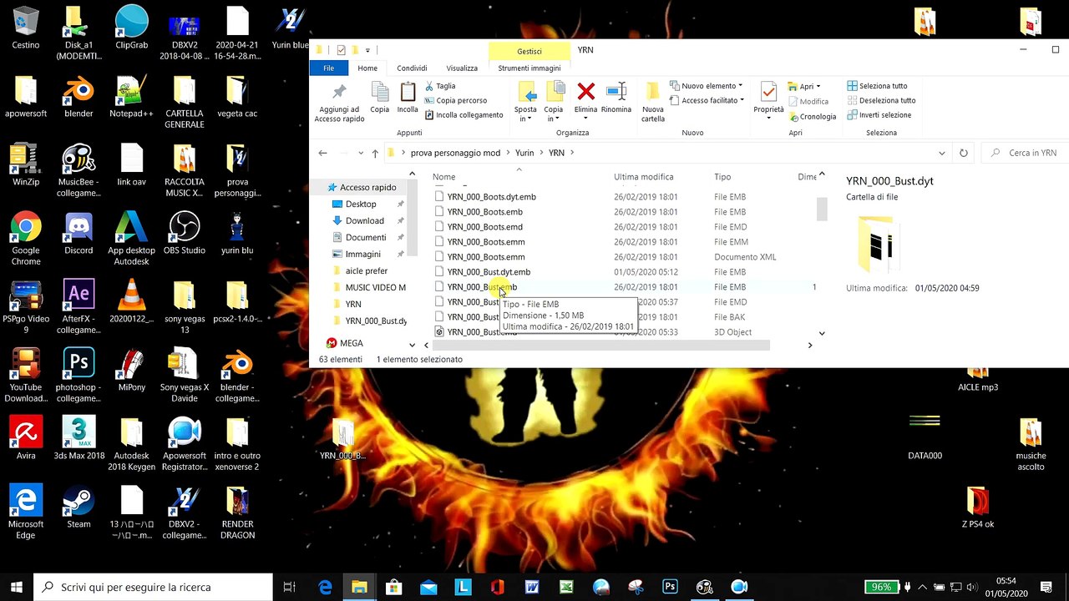Open the Apri dropdown arrow
Viewport: 1069px width, 601px height.
(818, 86)
